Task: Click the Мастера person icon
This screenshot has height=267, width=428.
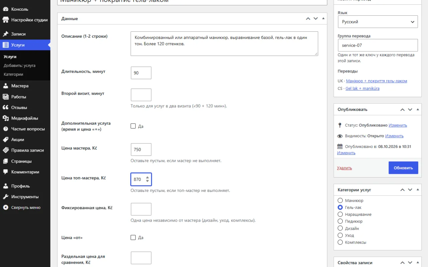Action: (x=6, y=86)
